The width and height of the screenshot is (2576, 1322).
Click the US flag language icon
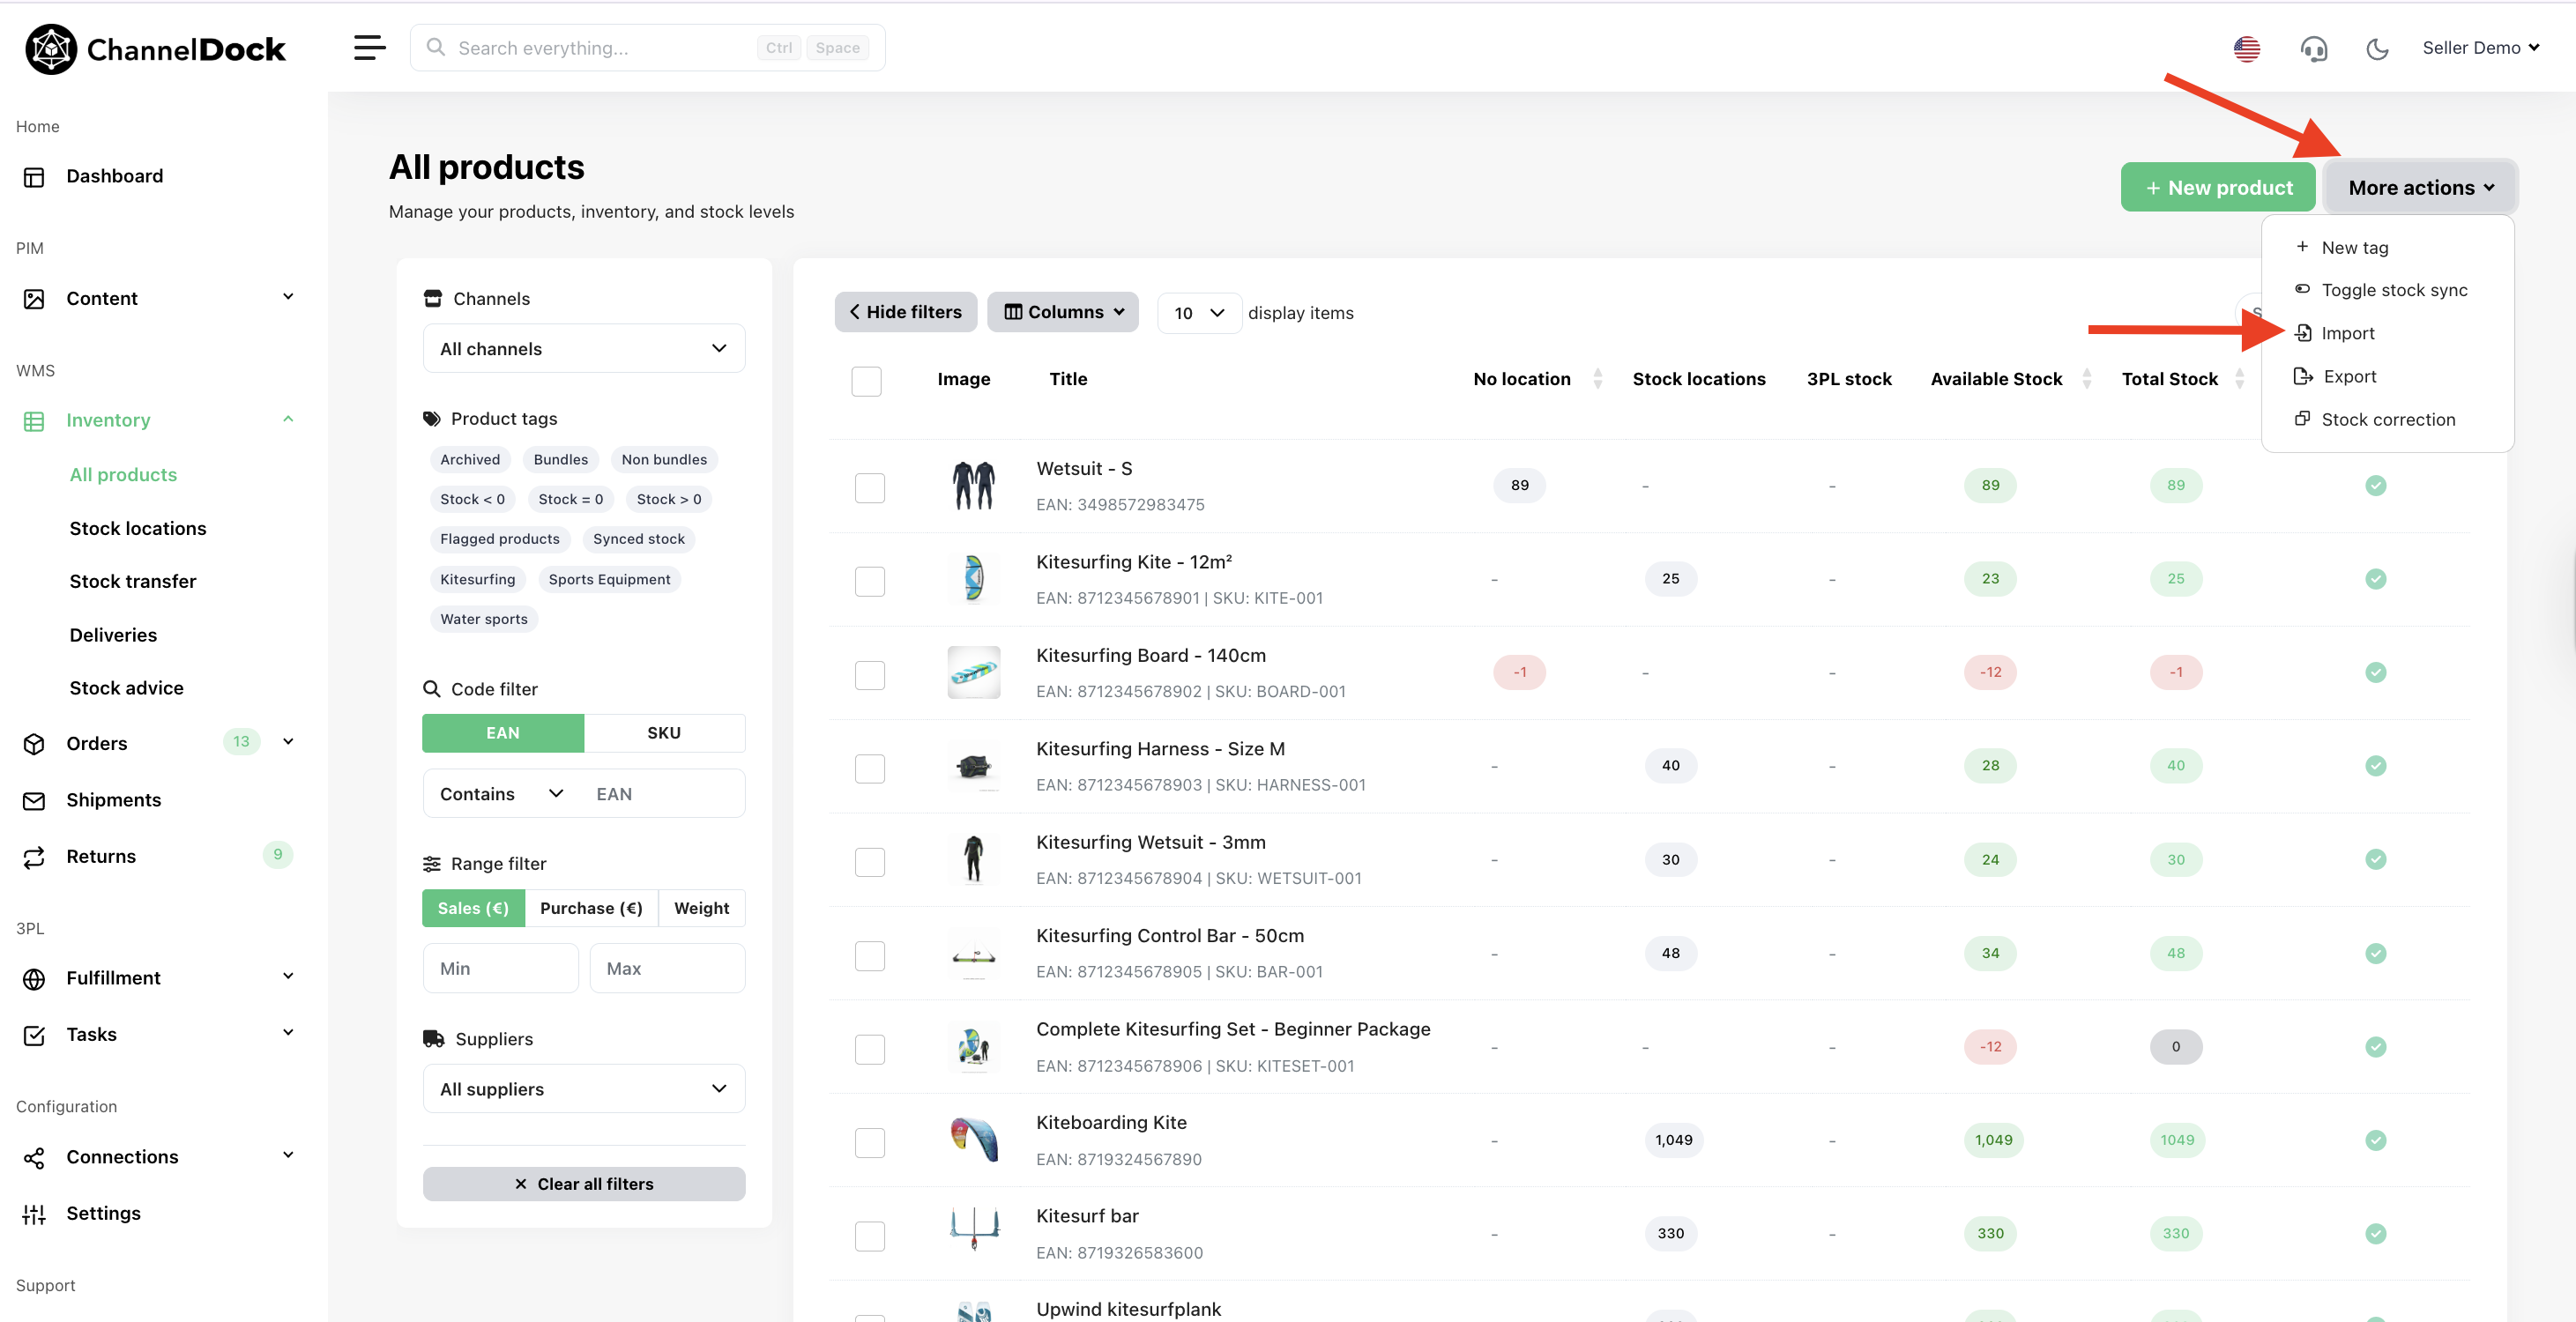[2246, 48]
